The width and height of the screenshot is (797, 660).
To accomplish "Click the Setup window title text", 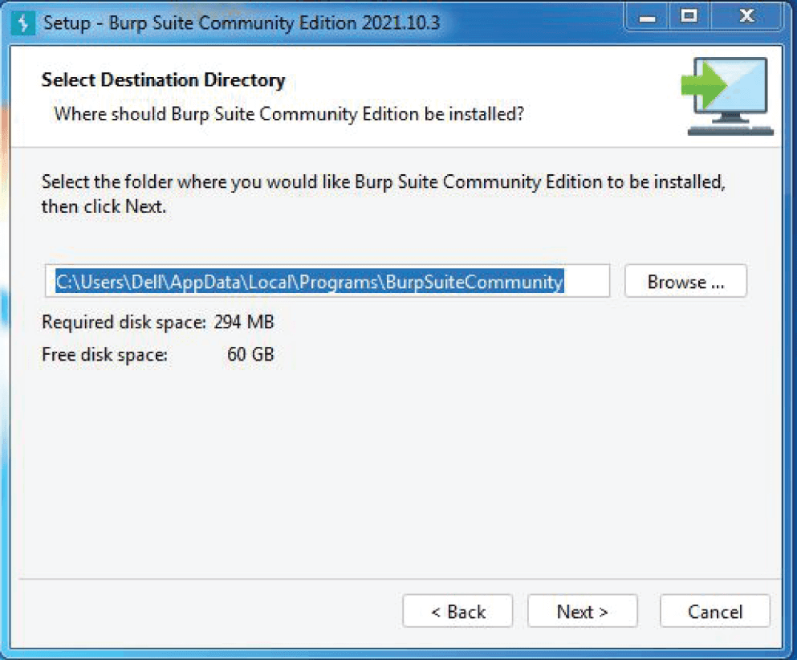I will 242,22.
